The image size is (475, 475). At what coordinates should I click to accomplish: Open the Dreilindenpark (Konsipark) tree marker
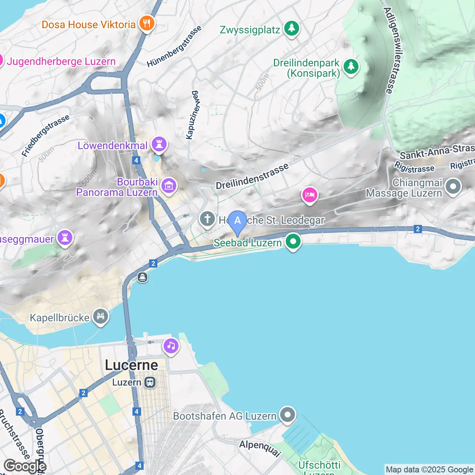pos(351,67)
